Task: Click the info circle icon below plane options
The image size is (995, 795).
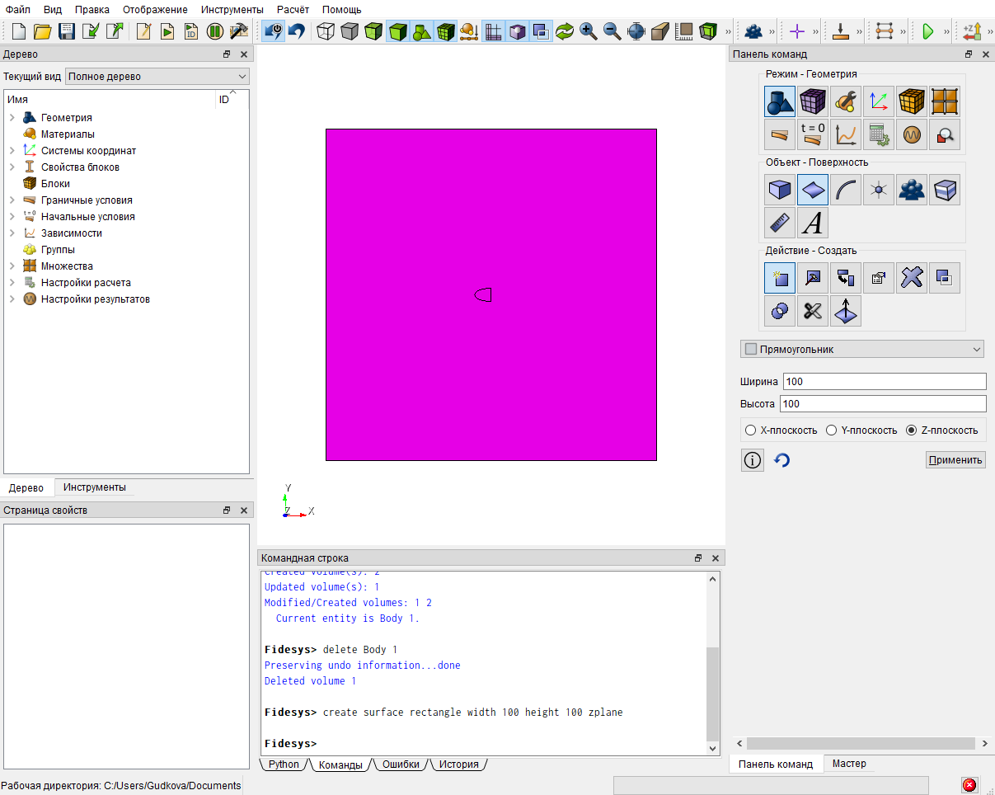Action: click(x=753, y=460)
